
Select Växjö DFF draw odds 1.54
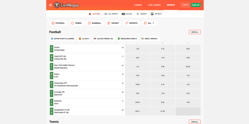point(162,58)
